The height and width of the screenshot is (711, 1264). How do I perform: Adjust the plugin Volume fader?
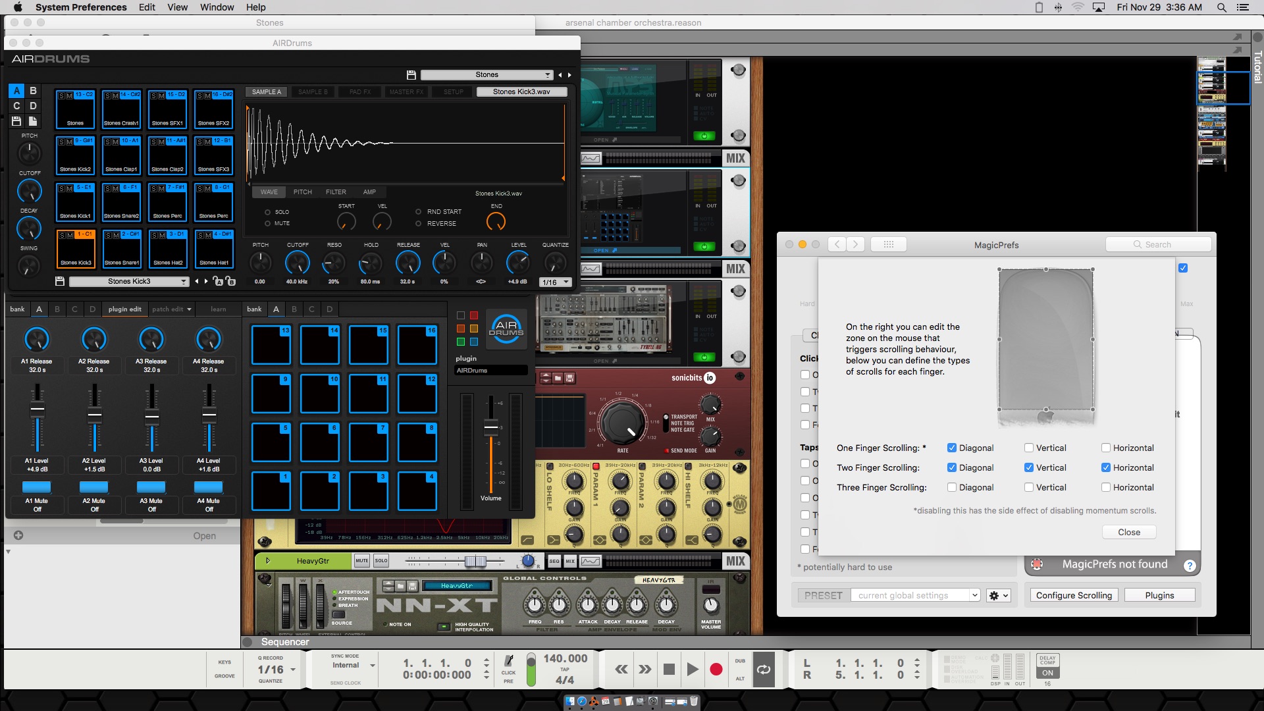pyautogui.click(x=490, y=428)
